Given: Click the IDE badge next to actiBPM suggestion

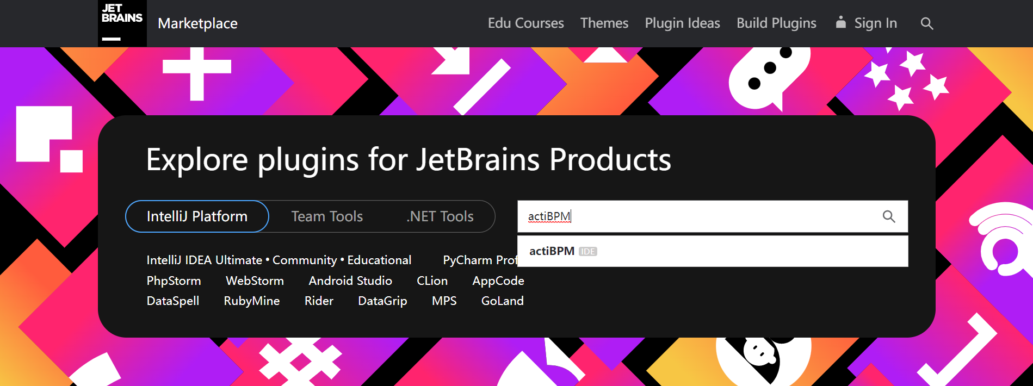Looking at the screenshot, I should (x=588, y=252).
